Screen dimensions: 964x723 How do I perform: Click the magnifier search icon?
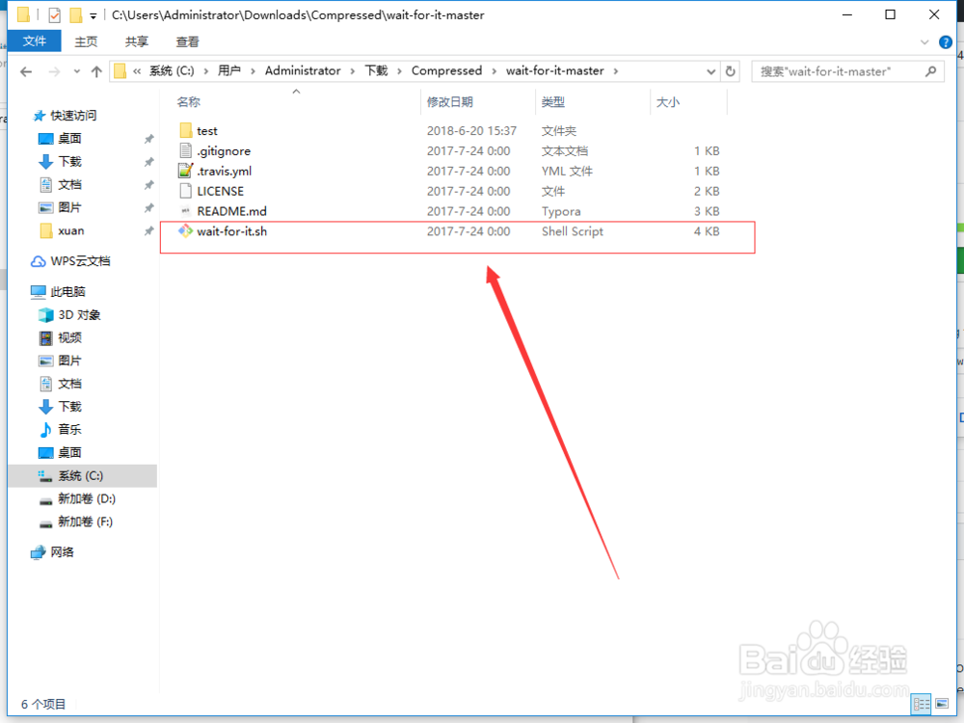coord(931,71)
